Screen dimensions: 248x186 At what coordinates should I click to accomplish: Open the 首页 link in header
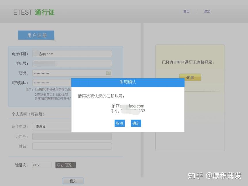186,11
